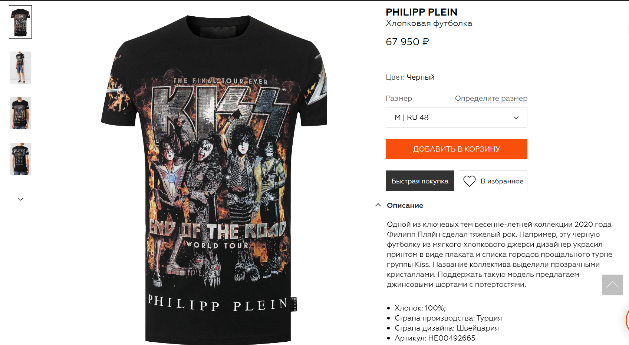Open the Определите размер size guide link

(491, 99)
